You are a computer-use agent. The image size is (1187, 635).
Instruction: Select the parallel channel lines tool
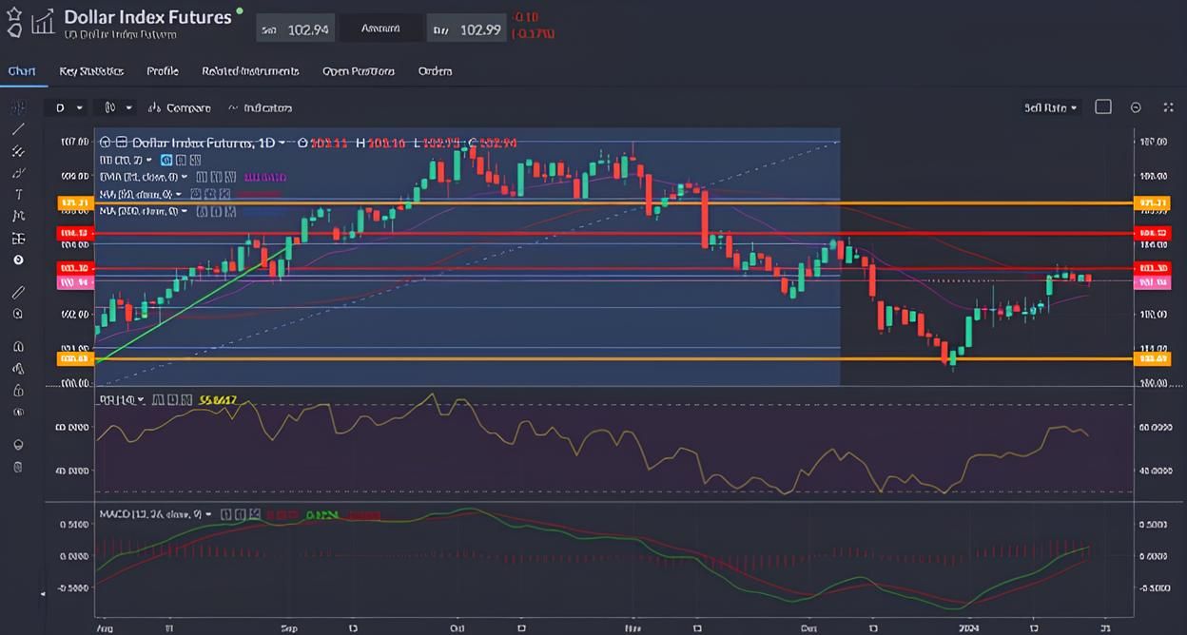pyautogui.click(x=18, y=151)
